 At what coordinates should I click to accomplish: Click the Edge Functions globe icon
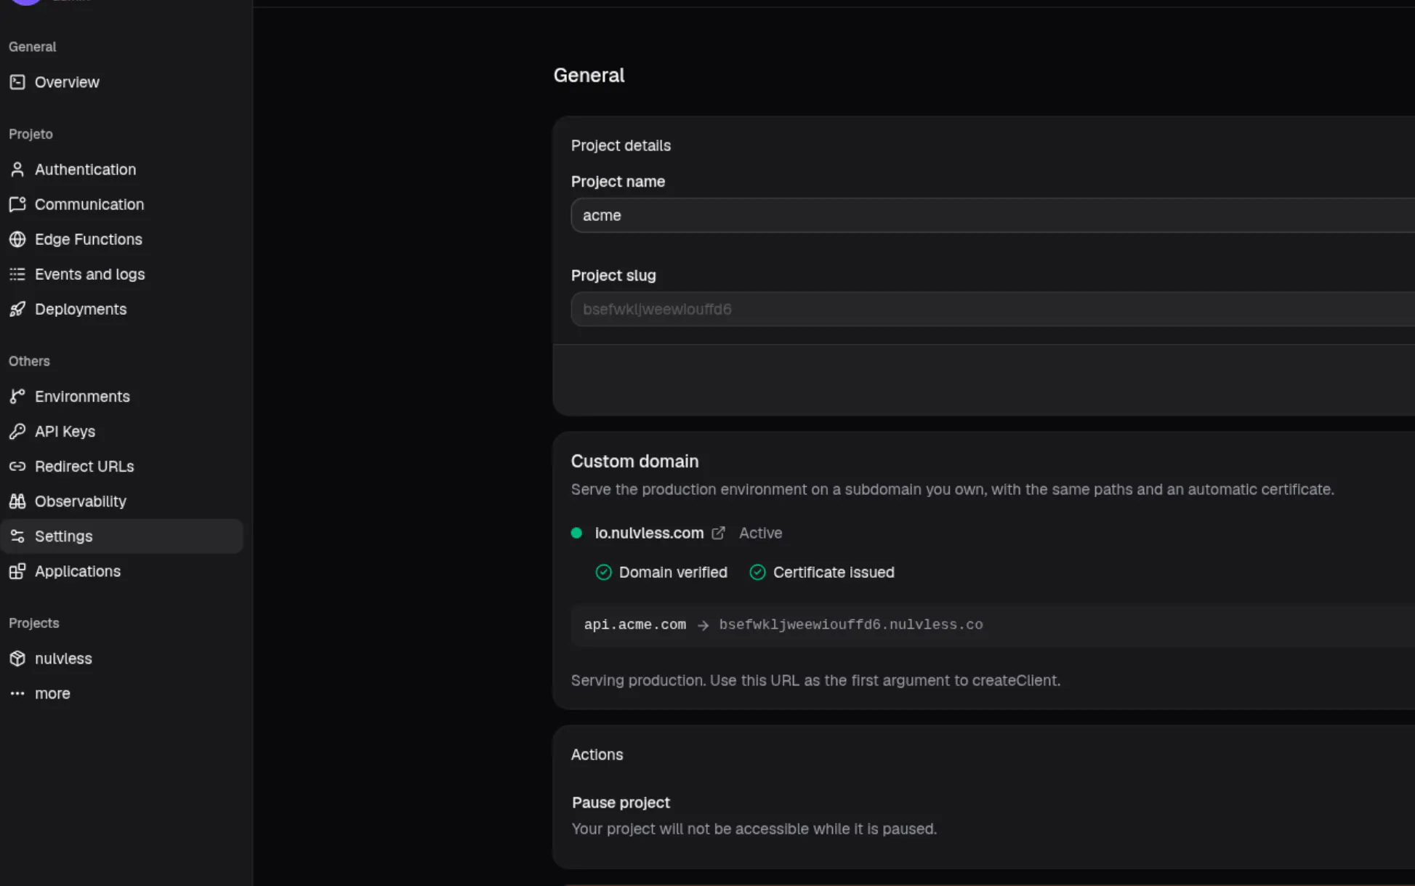point(17,239)
